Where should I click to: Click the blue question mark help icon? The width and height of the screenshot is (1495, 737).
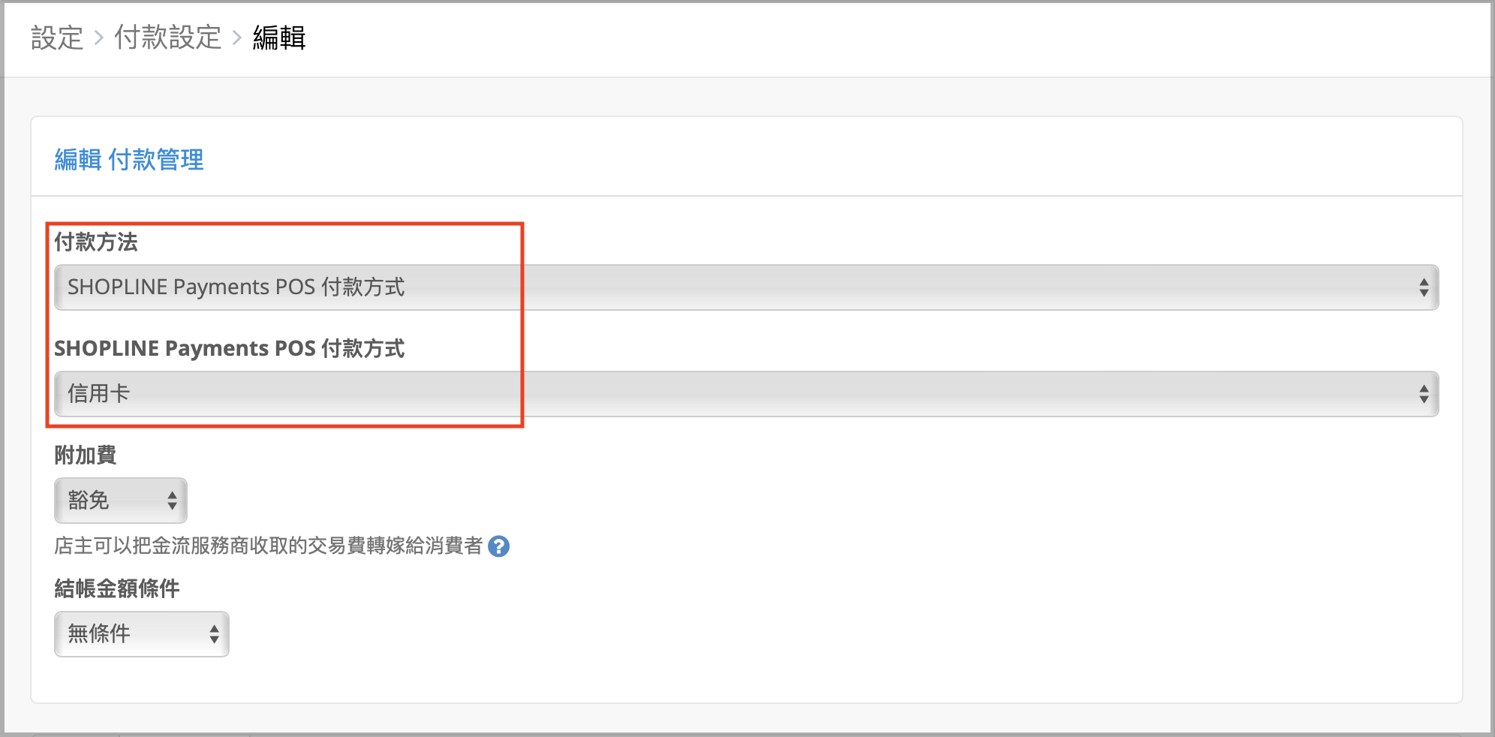(498, 546)
